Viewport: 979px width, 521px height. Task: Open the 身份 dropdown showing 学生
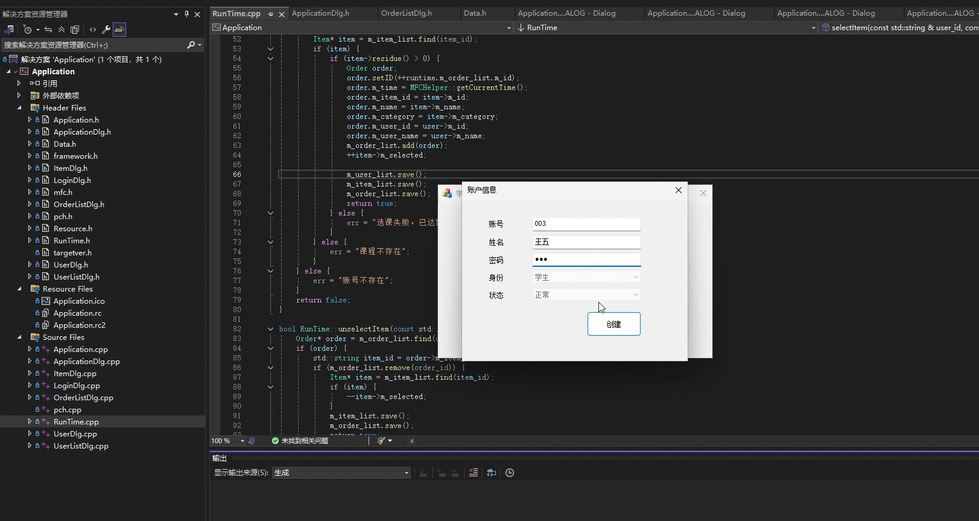[586, 277]
